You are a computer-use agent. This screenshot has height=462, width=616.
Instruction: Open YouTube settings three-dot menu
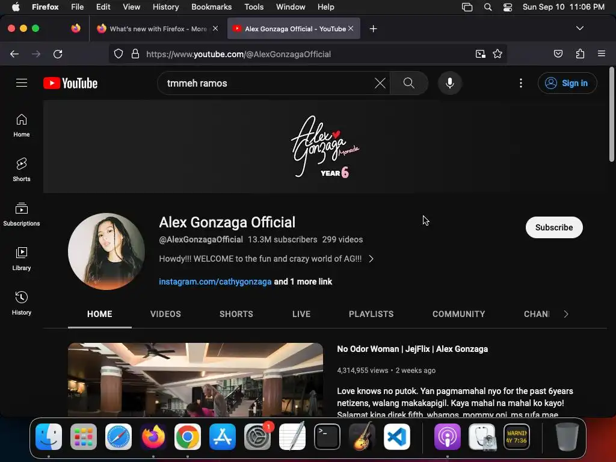point(521,83)
